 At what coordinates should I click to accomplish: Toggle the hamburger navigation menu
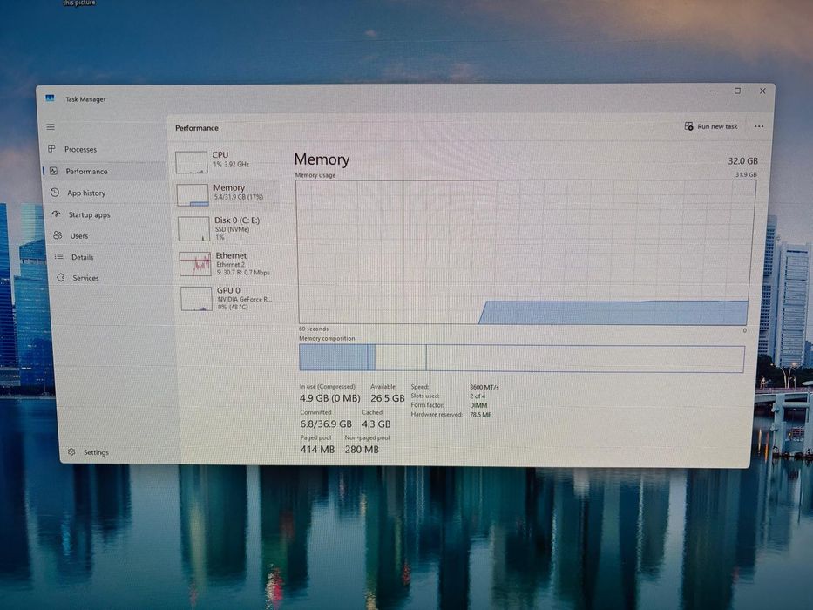[x=51, y=126]
